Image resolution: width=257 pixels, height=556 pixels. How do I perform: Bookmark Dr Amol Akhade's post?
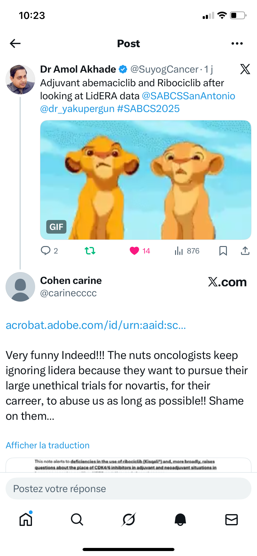[x=223, y=251]
